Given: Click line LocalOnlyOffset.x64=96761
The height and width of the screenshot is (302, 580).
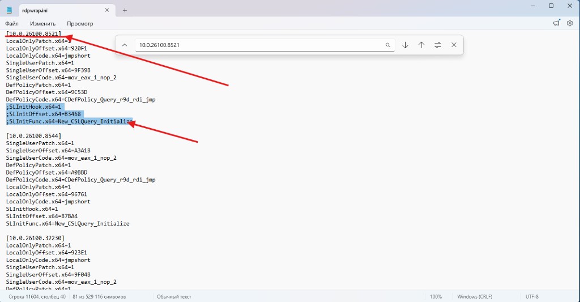Looking at the screenshot, I should [46, 194].
